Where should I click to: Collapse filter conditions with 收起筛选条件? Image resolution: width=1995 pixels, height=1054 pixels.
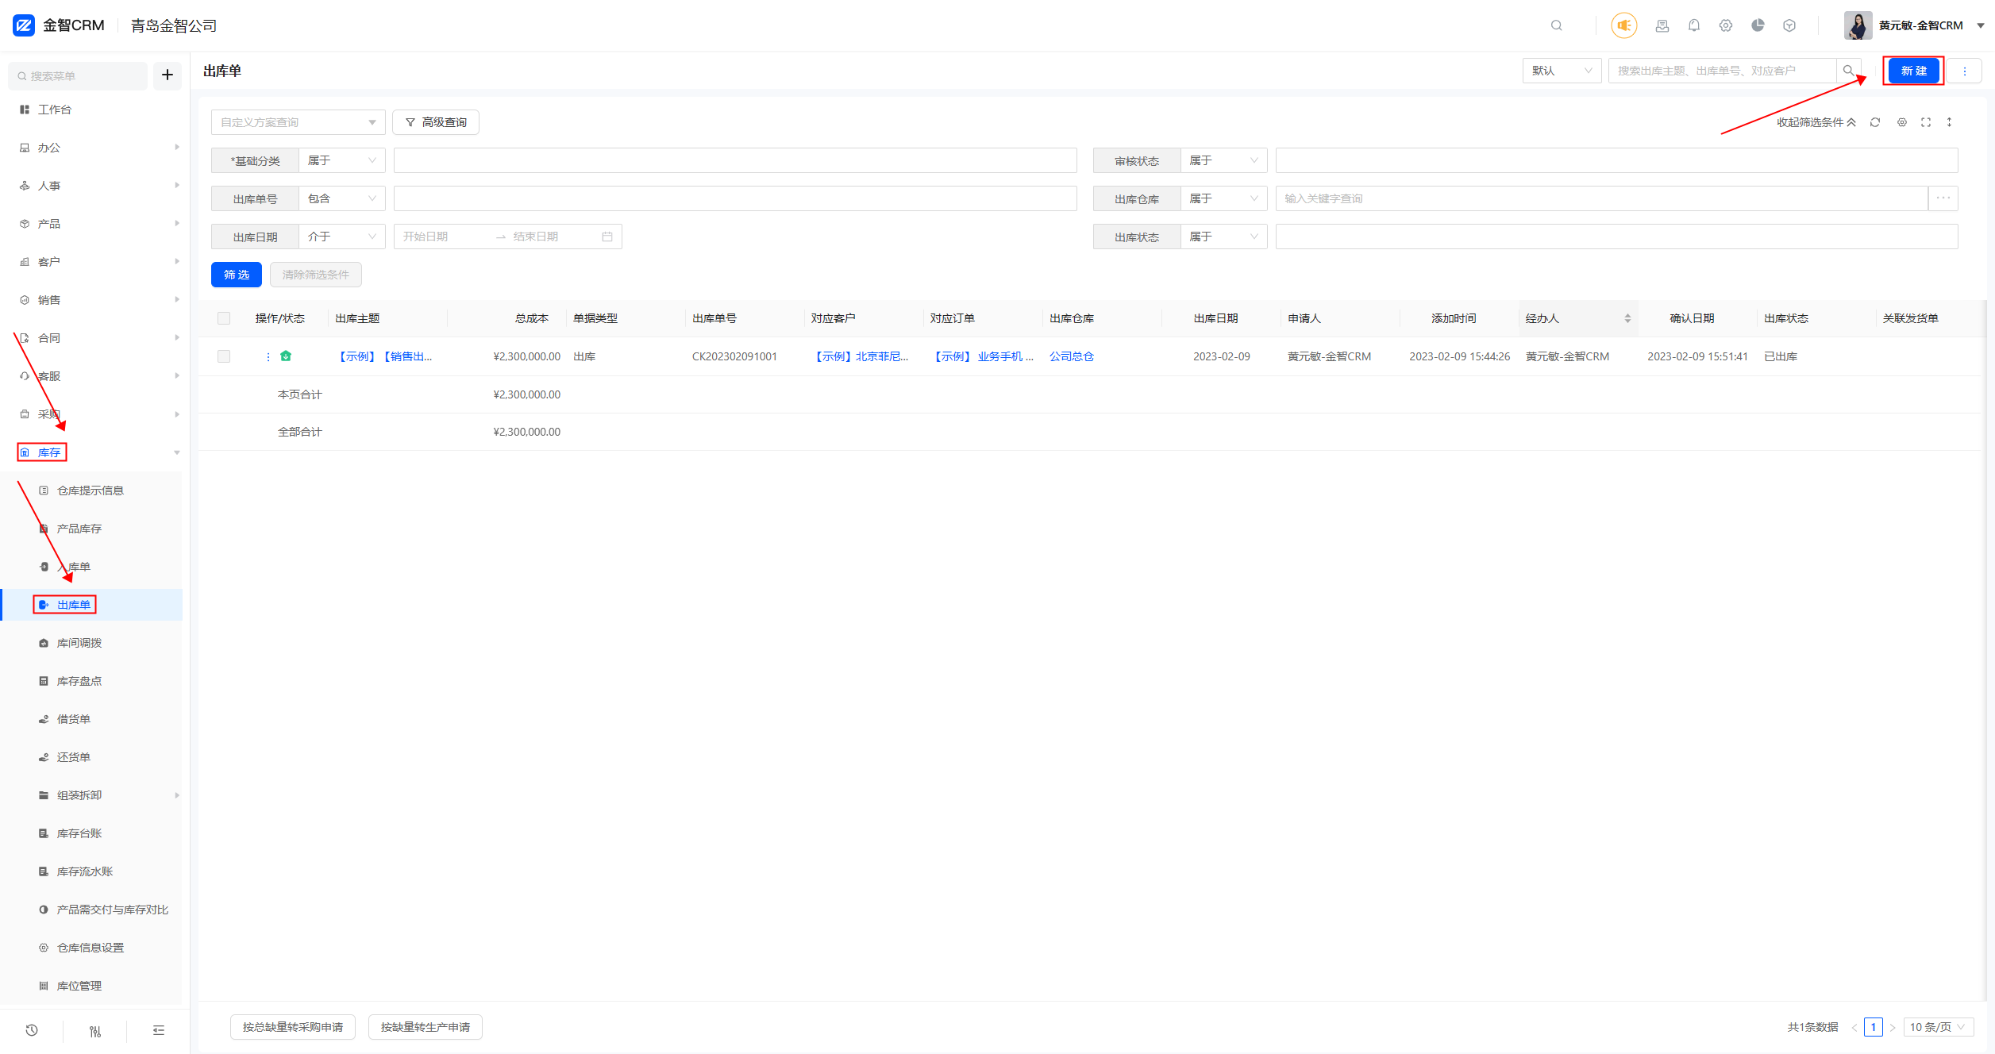pyautogui.click(x=1816, y=122)
